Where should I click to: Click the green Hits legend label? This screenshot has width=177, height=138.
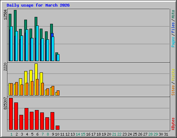coord(173,14)
